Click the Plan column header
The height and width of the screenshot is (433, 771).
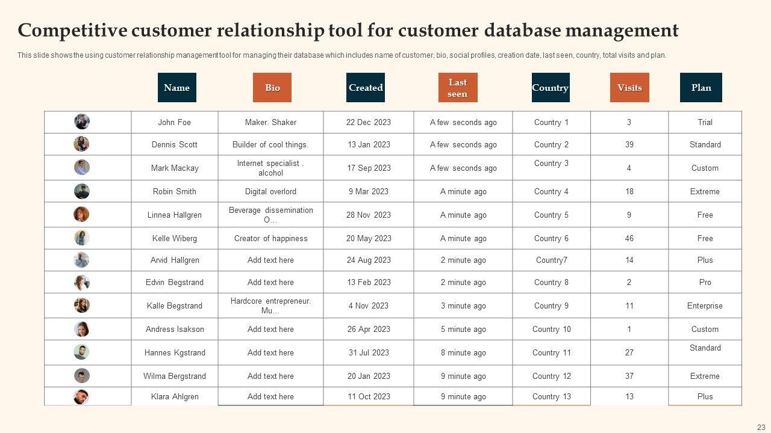[701, 88]
